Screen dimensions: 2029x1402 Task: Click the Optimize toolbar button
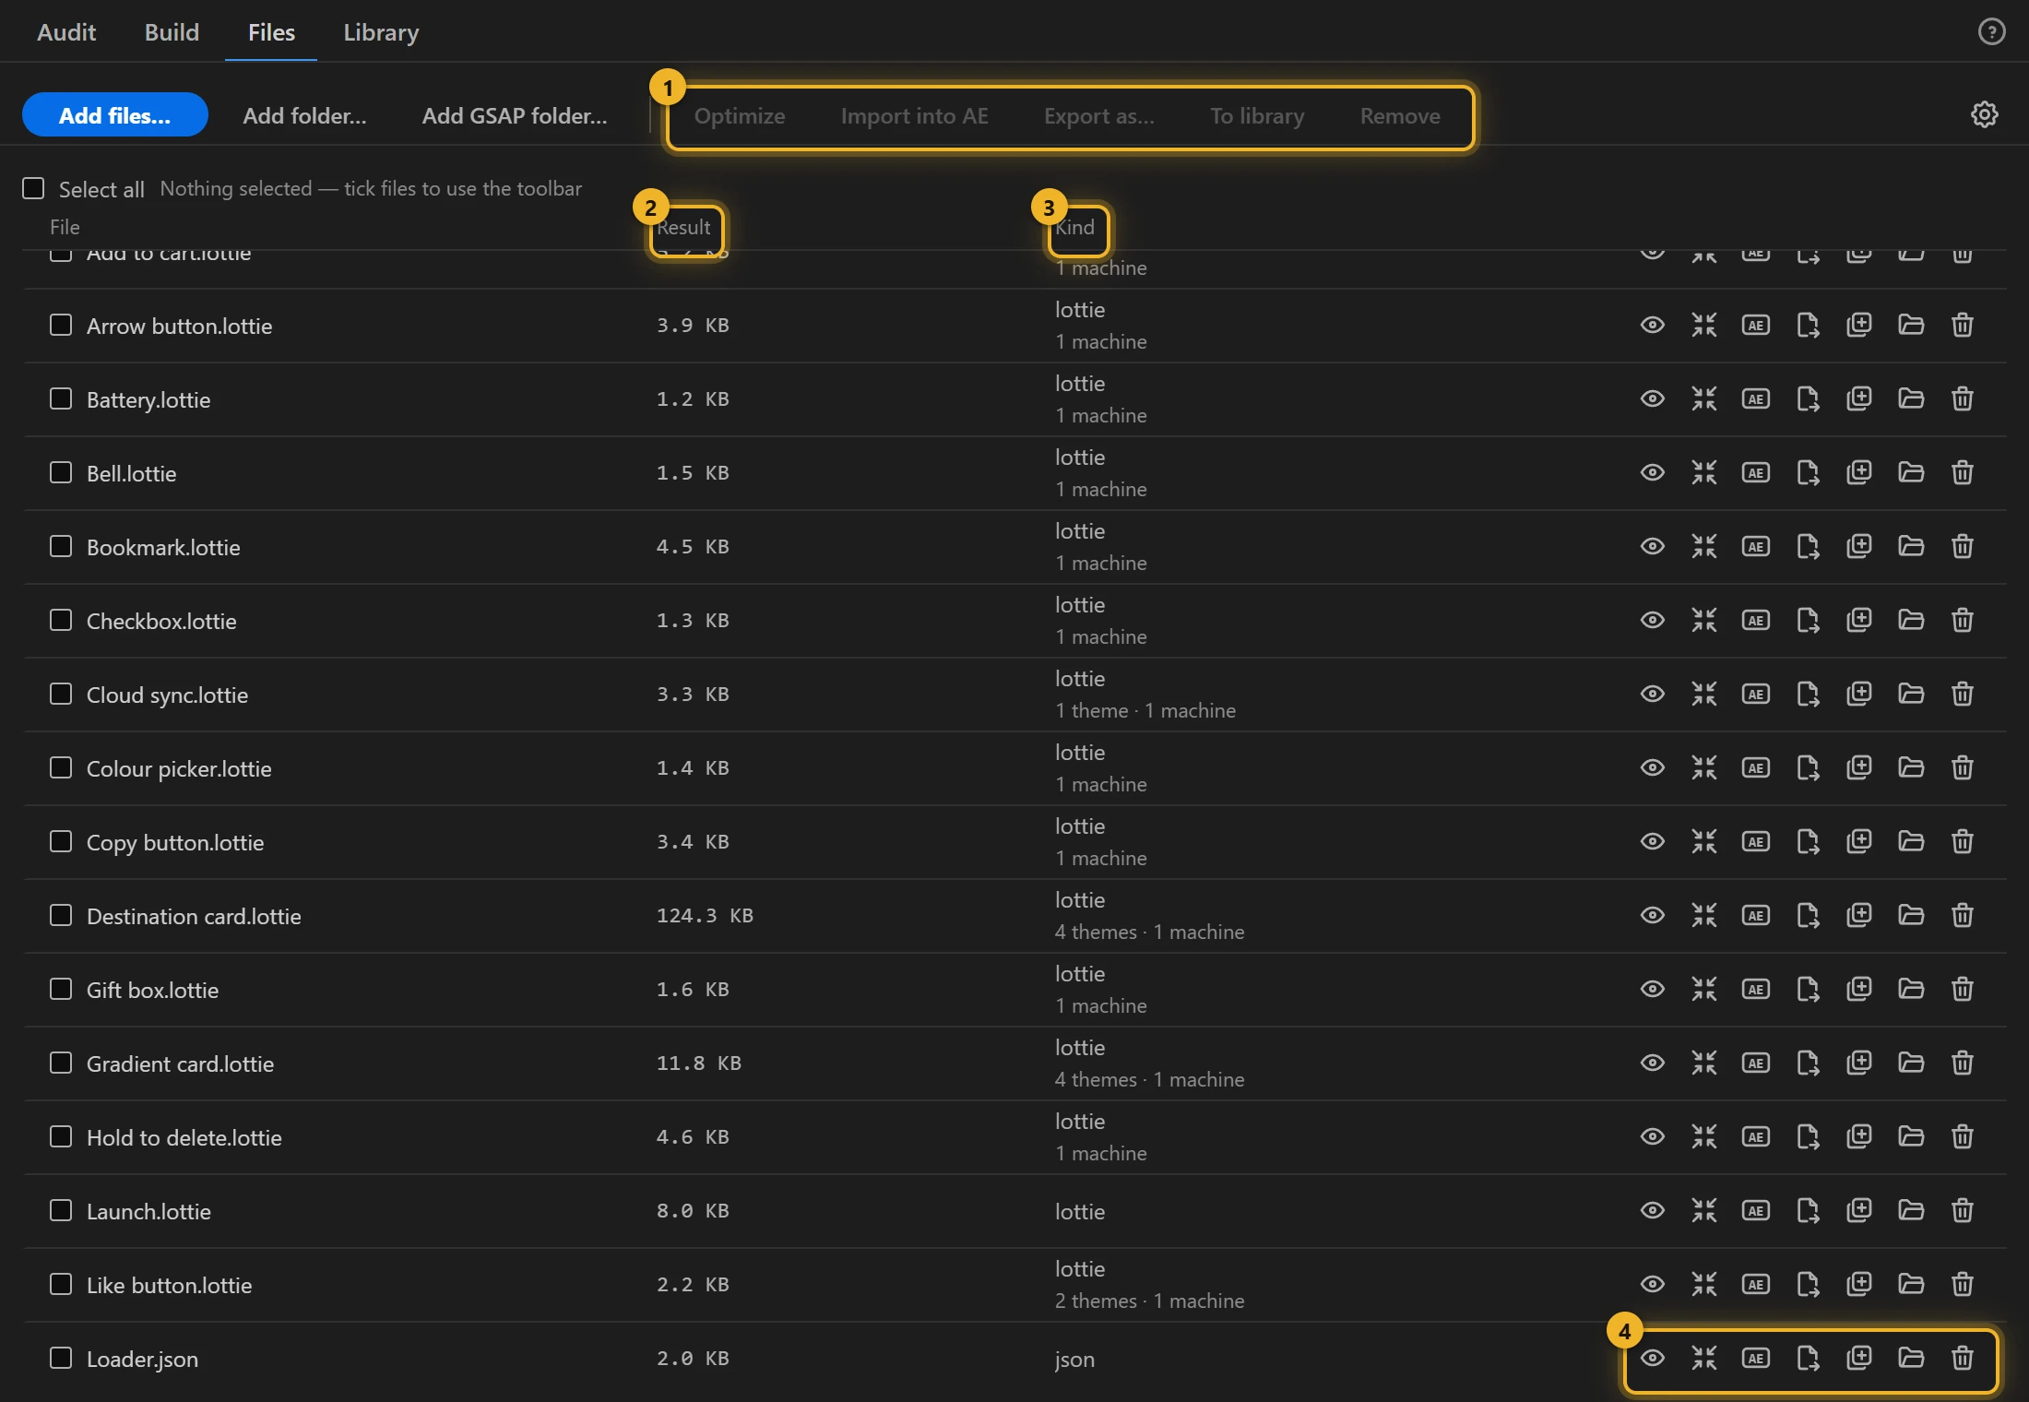[740, 116]
